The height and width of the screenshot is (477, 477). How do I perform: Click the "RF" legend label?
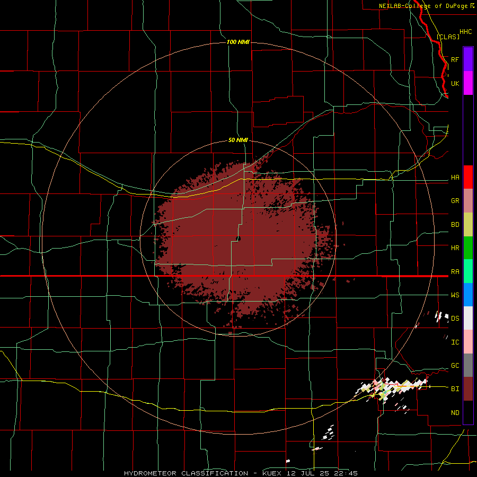pos(455,59)
